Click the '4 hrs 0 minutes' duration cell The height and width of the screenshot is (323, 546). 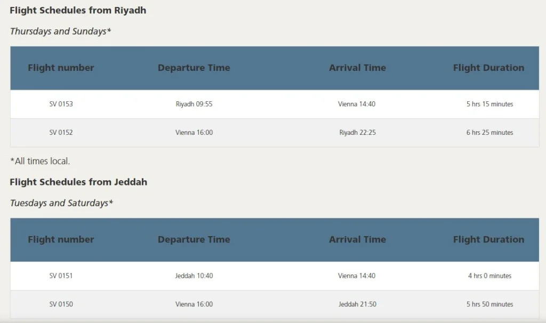489,276
